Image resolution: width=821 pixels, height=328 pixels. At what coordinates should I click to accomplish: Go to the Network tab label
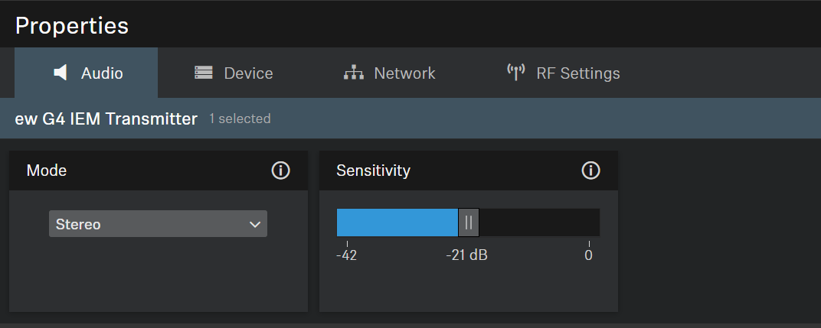[x=404, y=73]
